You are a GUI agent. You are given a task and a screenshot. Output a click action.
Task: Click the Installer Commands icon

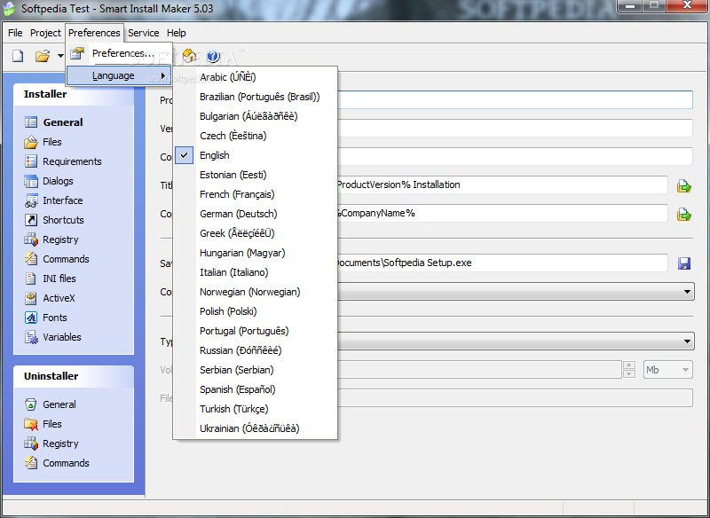(31, 259)
